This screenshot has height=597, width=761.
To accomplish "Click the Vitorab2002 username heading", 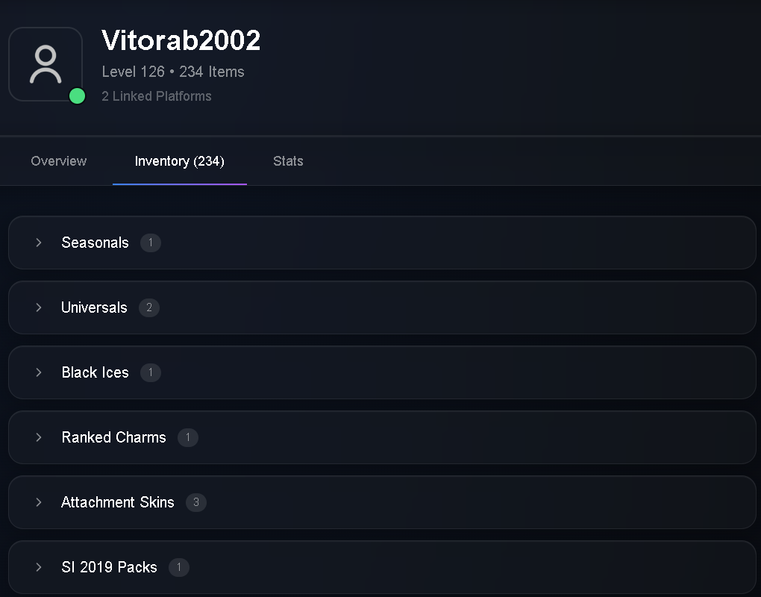I will coord(181,40).
